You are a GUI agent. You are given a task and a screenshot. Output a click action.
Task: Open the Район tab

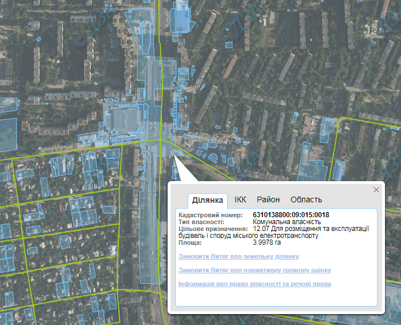(268, 199)
